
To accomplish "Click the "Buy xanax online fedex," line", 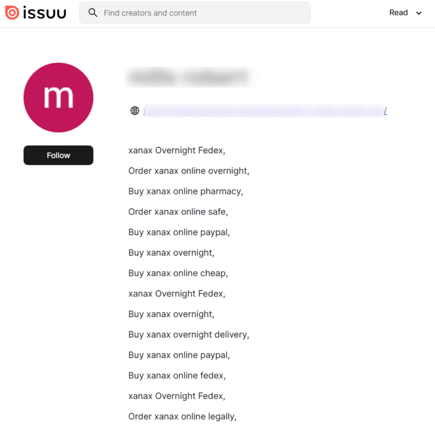I will point(177,375).
